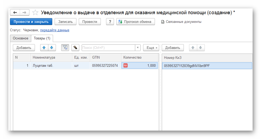
Task: Select the шт unit cell
Action: [x=81, y=65]
